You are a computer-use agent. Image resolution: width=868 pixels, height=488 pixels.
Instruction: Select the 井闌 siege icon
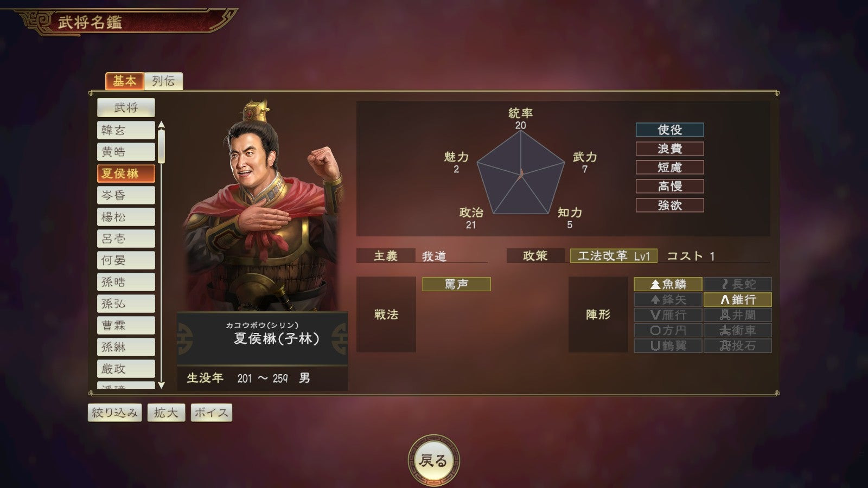click(x=738, y=315)
